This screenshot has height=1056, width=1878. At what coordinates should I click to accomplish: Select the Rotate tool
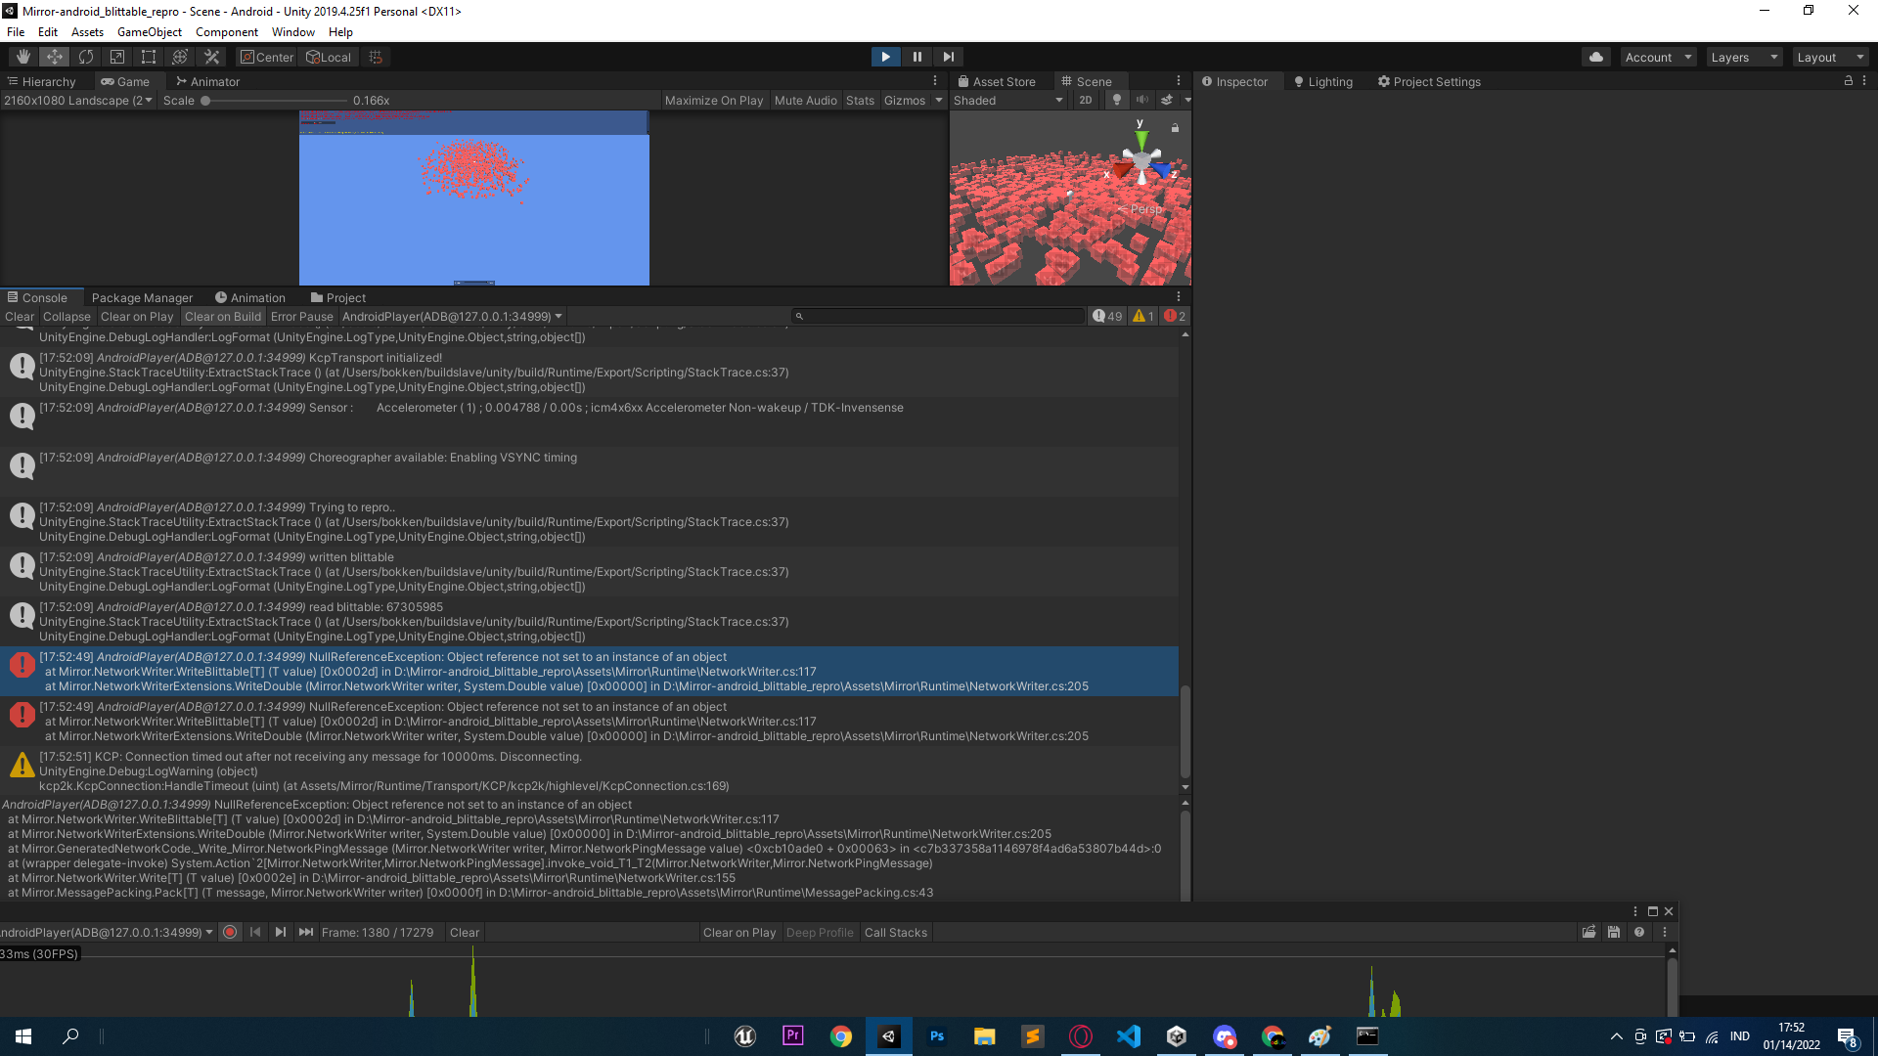pyautogui.click(x=86, y=57)
